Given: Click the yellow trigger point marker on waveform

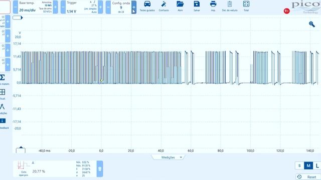Looking at the screenshot, I should pos(101,80).
